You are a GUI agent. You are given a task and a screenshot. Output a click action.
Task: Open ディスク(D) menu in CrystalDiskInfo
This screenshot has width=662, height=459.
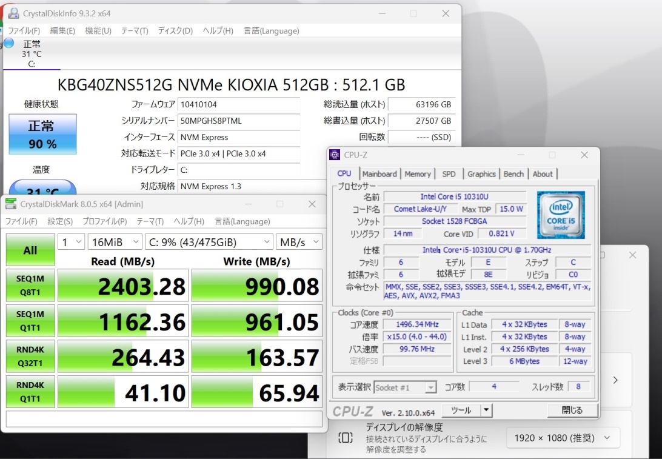[x=175, y=31]
